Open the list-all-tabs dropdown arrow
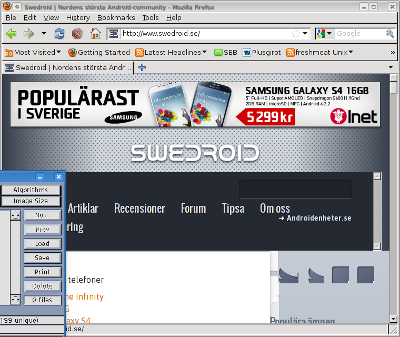This screenshot has height=337, width=400. 391,67
